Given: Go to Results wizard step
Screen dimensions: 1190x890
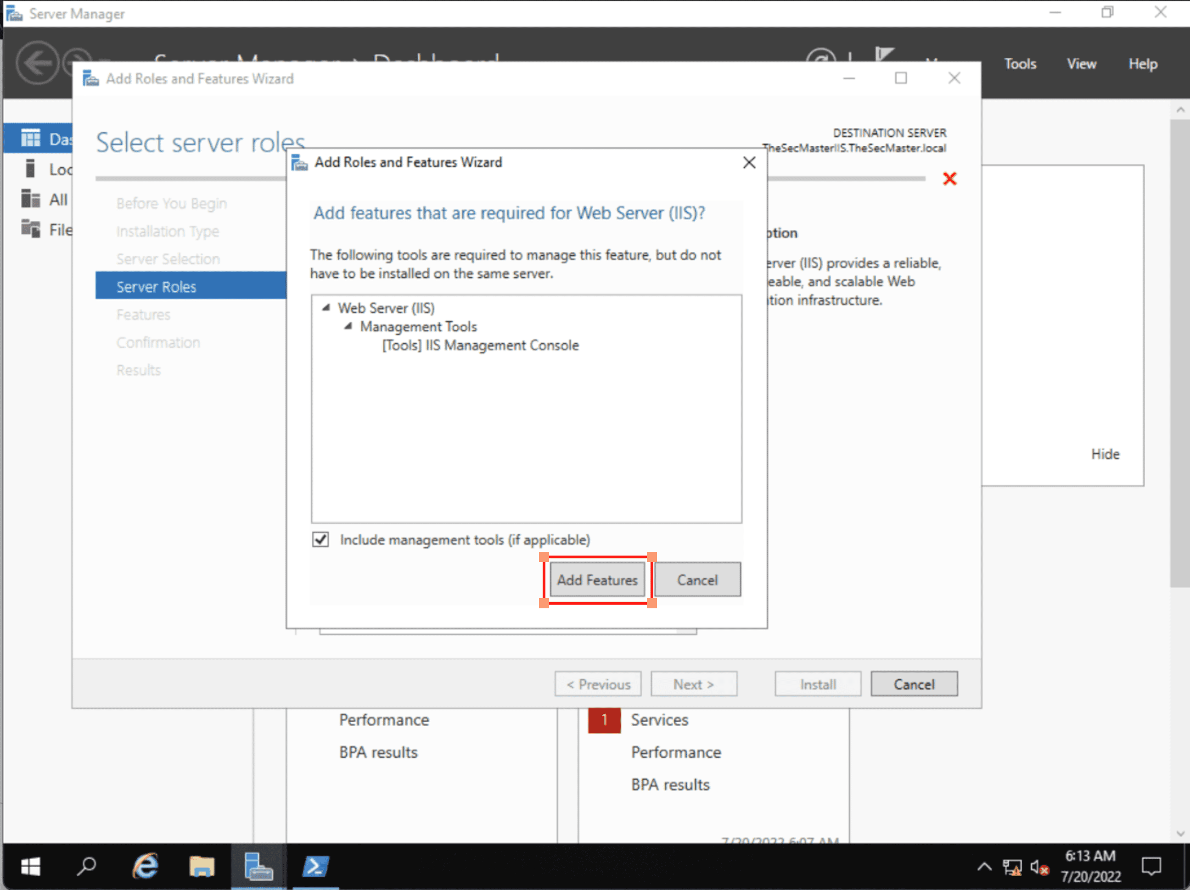Looking at the screenshot, I should point(138,370).
